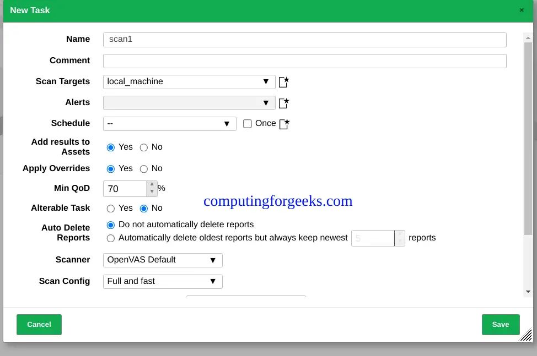Viewport: 537px width, 356px height.
Task: Click the Comment input field
Action: click(x=305, y=61)
